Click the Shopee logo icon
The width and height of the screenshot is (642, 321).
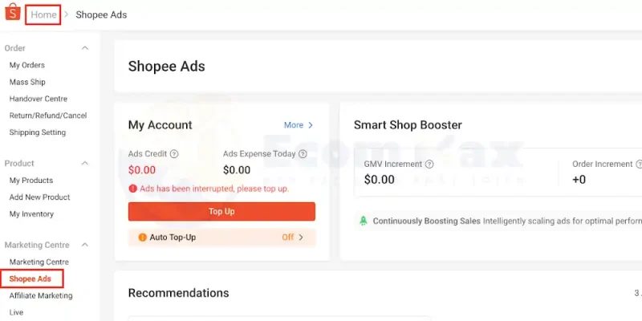(x=12, y=12)
